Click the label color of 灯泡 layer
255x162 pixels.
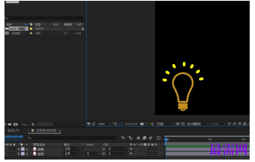click(x=23, y=149)
